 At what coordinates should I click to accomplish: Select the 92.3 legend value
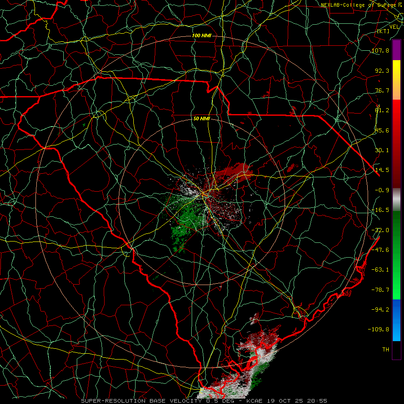click(x=382, y=70)
